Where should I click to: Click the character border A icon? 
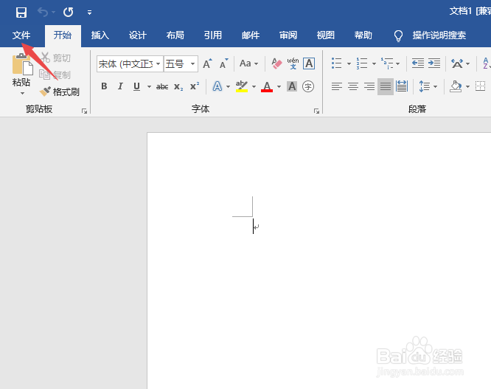pyautogui.click(x=309, y=63)
